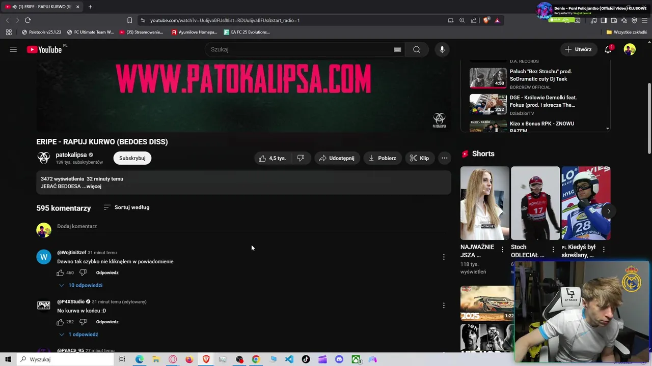This screenshot has height=366, width=652.
Task: Click the Wyszukaj taskbar search box
Action: [65, 359]
